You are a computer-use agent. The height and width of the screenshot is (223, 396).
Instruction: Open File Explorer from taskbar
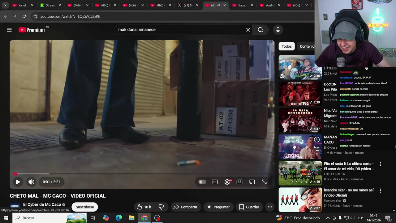(x=131, y=218)
